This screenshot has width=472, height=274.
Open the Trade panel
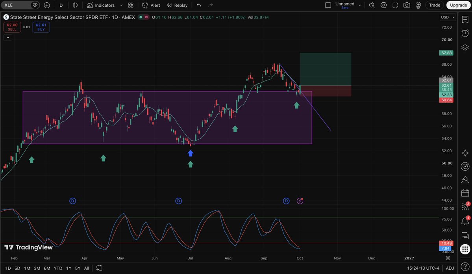tap(434, 5)
